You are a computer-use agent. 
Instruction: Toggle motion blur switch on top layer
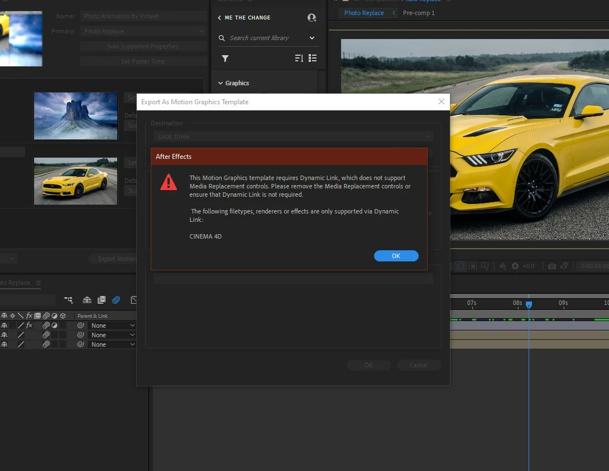coord(46,326)
